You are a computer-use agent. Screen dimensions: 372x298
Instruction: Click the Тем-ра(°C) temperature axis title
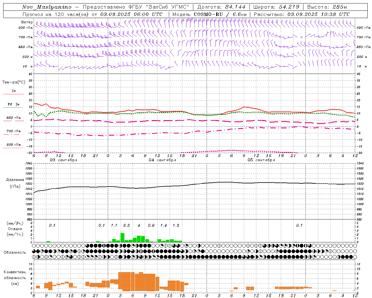coord(14,82)
